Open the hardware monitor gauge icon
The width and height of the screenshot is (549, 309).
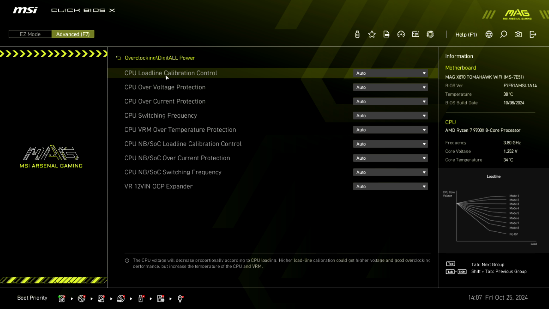tap(401, 34)
